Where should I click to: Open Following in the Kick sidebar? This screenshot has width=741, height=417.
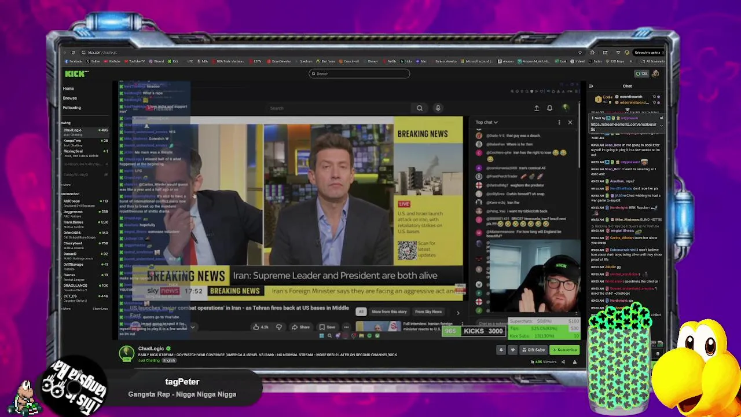(x=72, y=107)
